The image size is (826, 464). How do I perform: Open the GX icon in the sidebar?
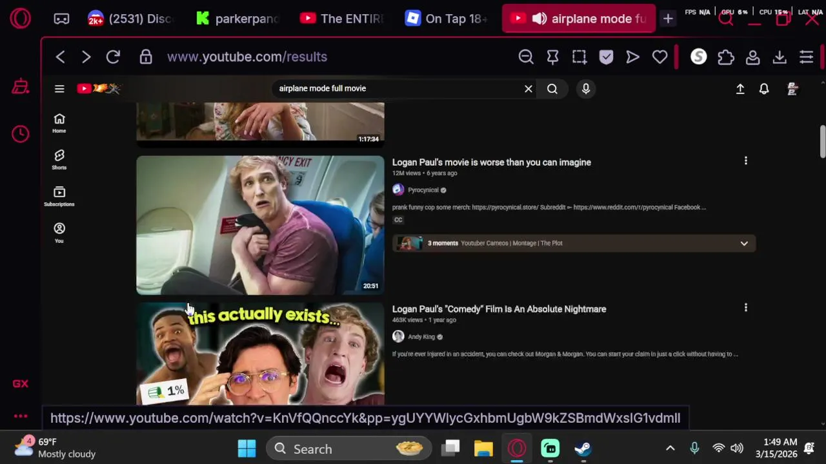point(20,383)
